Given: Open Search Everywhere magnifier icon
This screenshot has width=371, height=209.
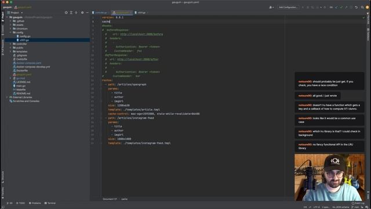Looking at the screenshot, I should (362, 8).
